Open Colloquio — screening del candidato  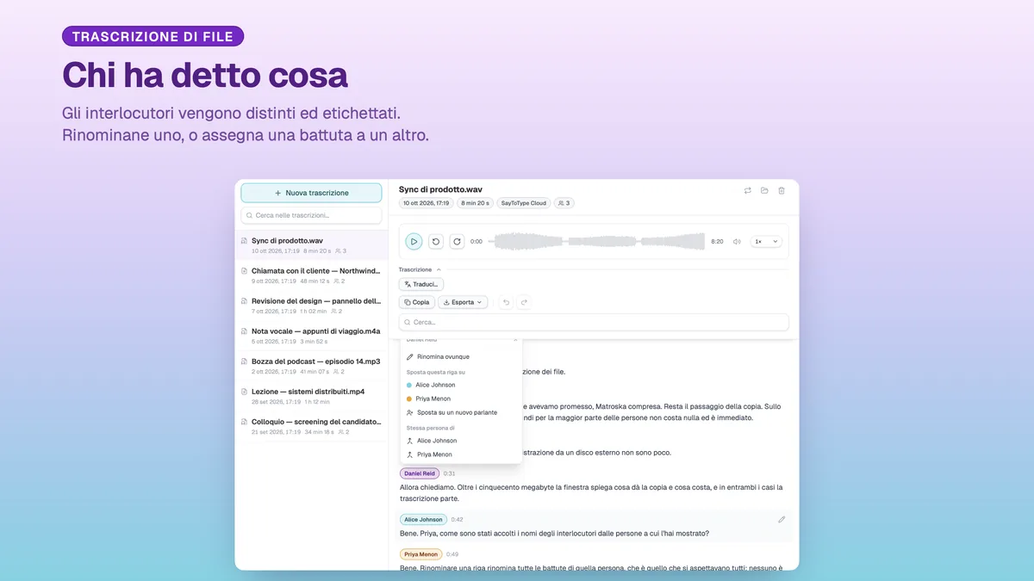tap(311, 426)
